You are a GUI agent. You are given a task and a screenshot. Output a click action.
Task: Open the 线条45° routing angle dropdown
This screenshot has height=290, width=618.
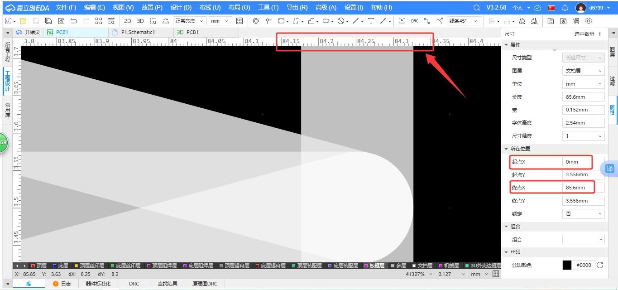464,21
